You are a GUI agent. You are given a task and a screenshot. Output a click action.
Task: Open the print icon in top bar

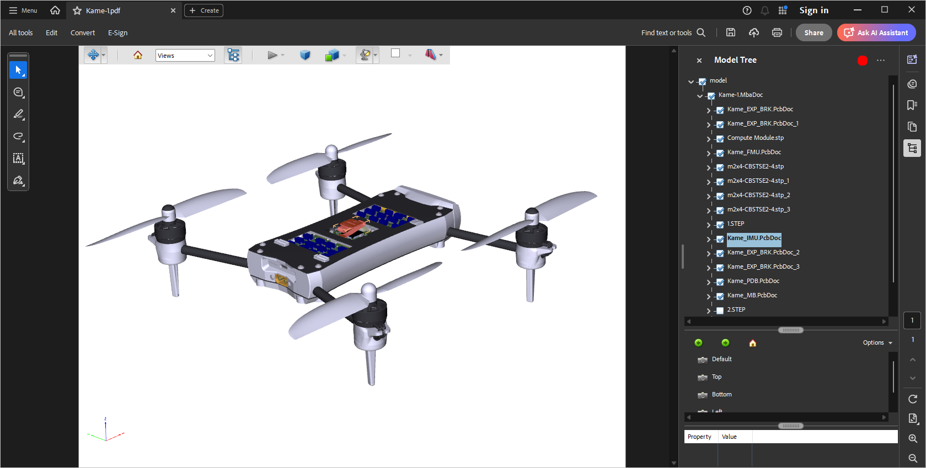tap(777, 32)
